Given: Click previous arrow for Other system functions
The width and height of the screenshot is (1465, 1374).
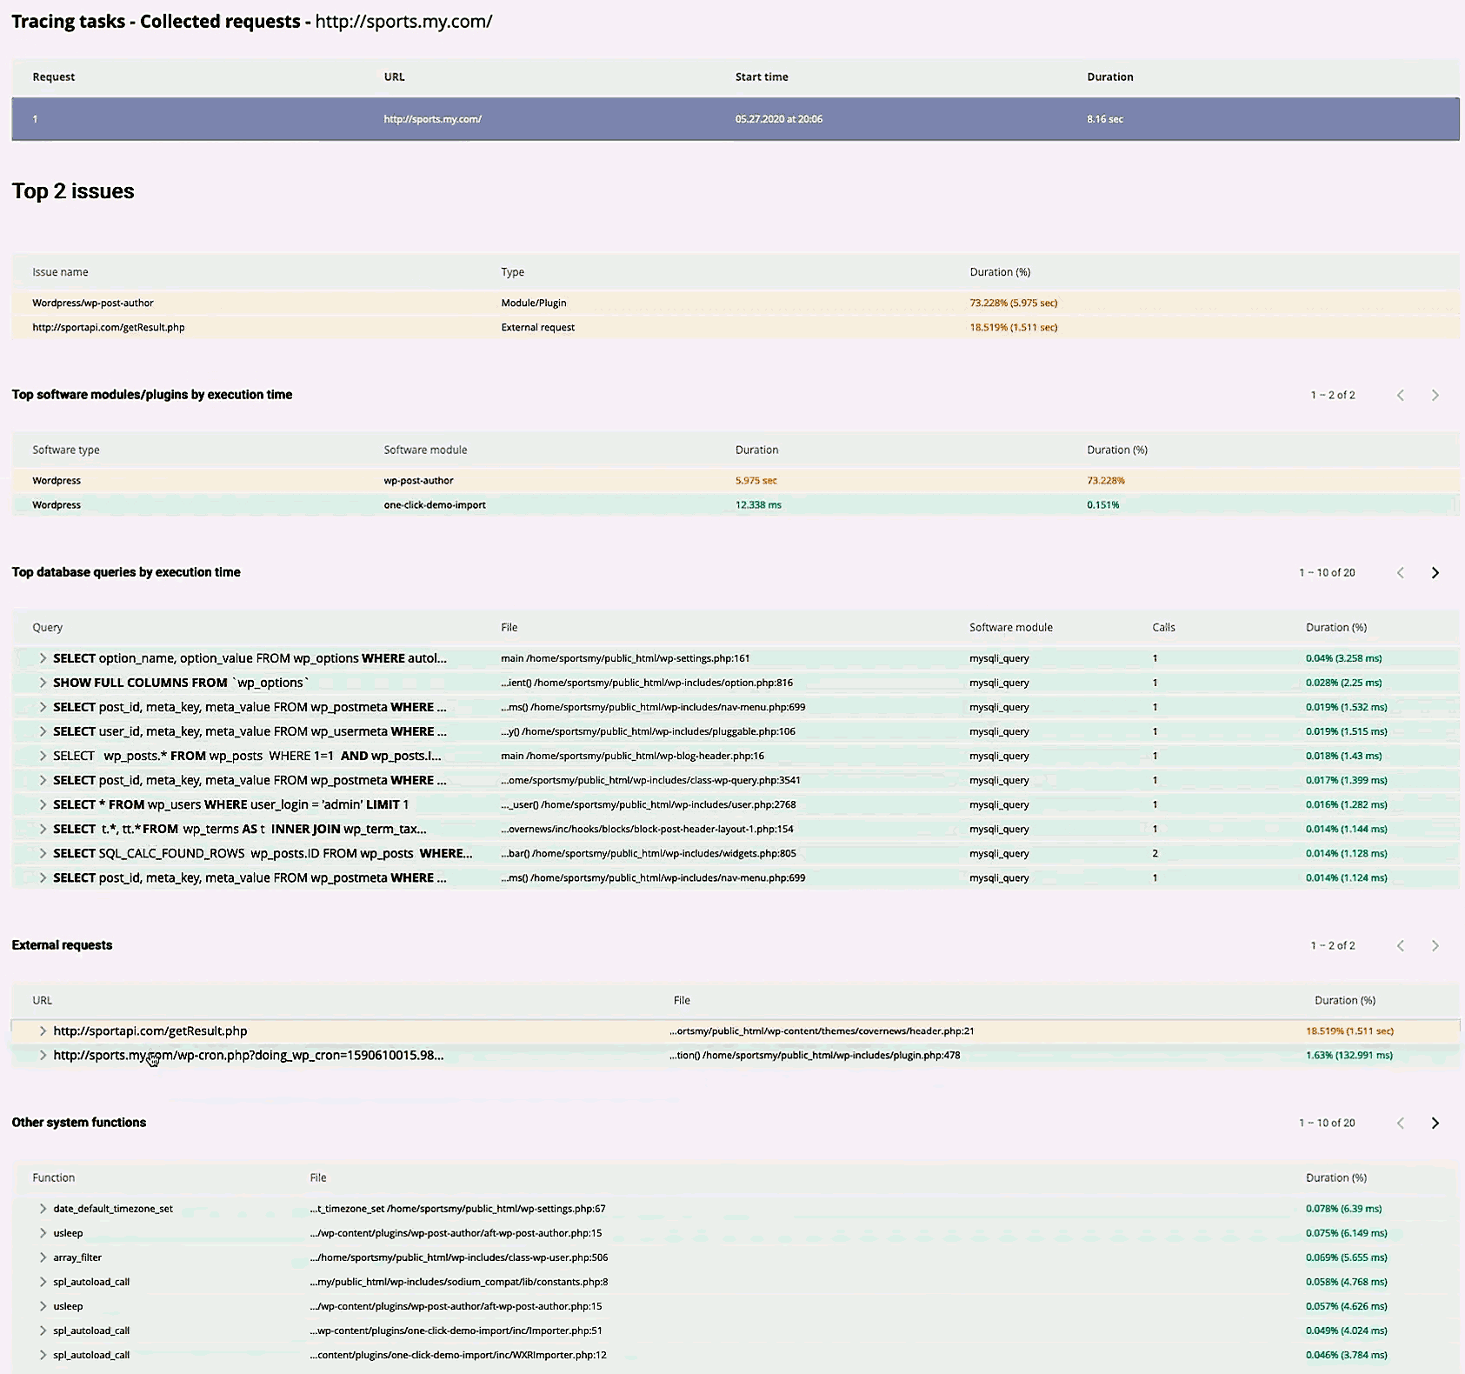Looking at the screenshot, I should click(1401, 1122).
